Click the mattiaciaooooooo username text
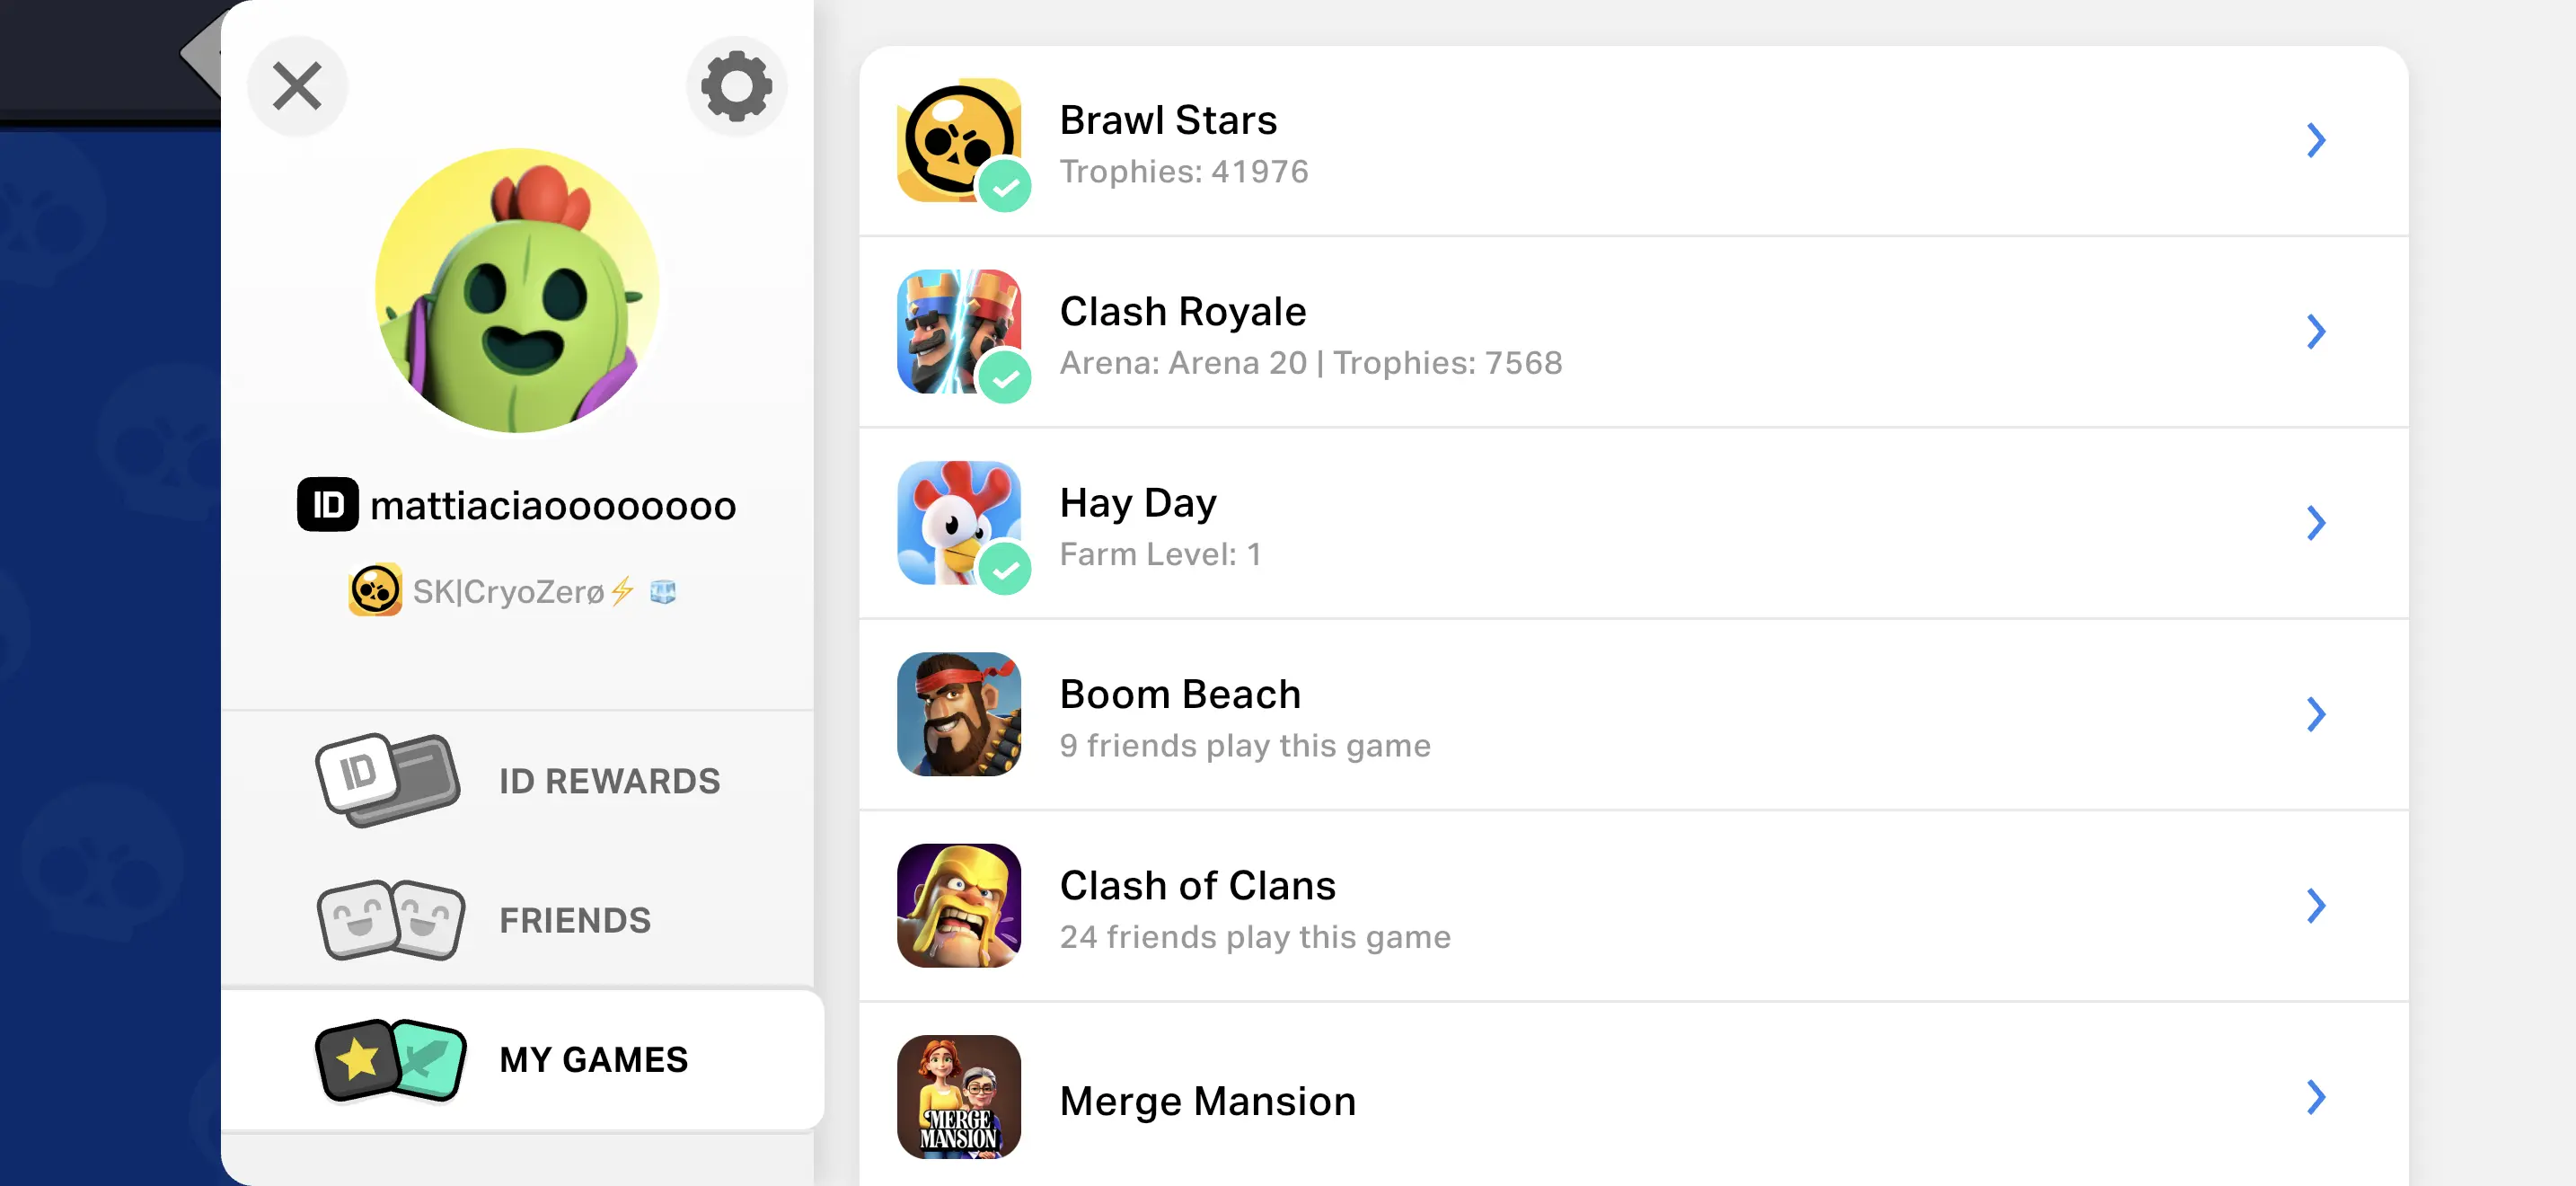 pos(553,506)
